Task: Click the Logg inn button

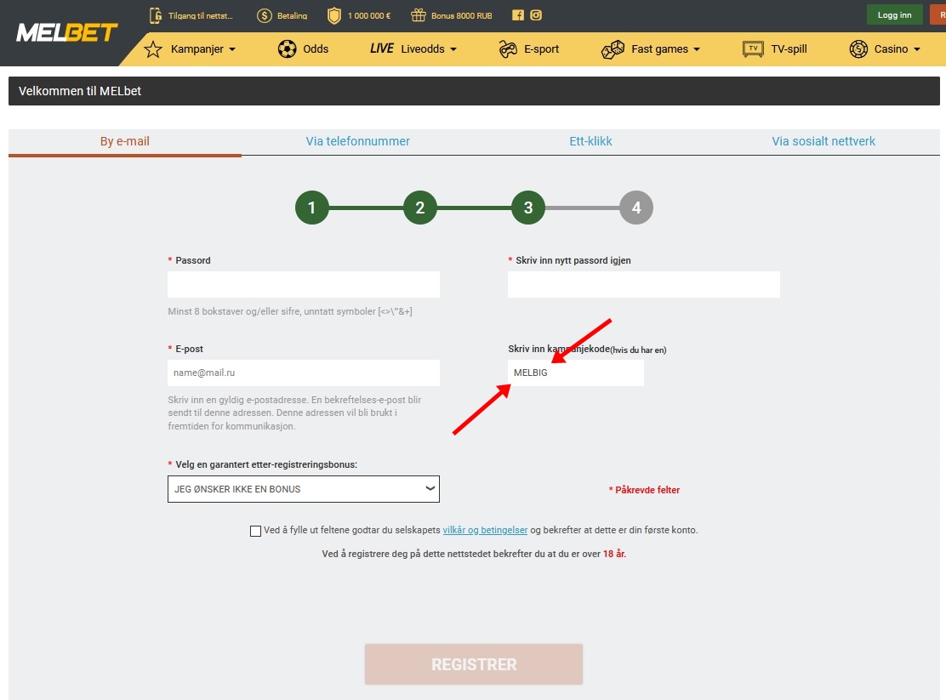Action: [x=894, y=15]
